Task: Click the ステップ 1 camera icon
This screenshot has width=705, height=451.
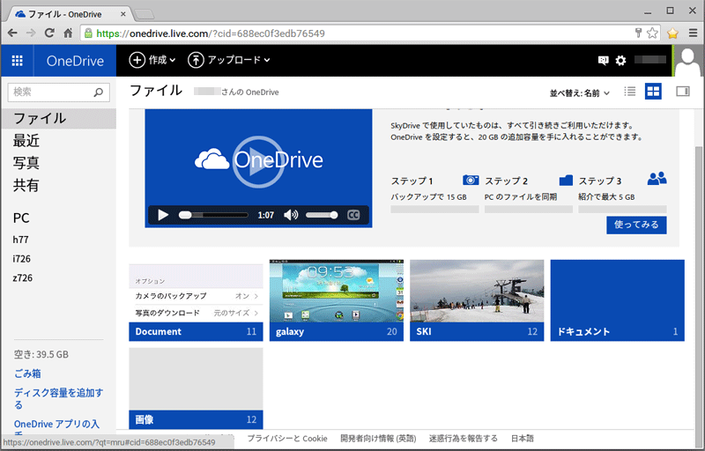Action: [x=471, y=180]
